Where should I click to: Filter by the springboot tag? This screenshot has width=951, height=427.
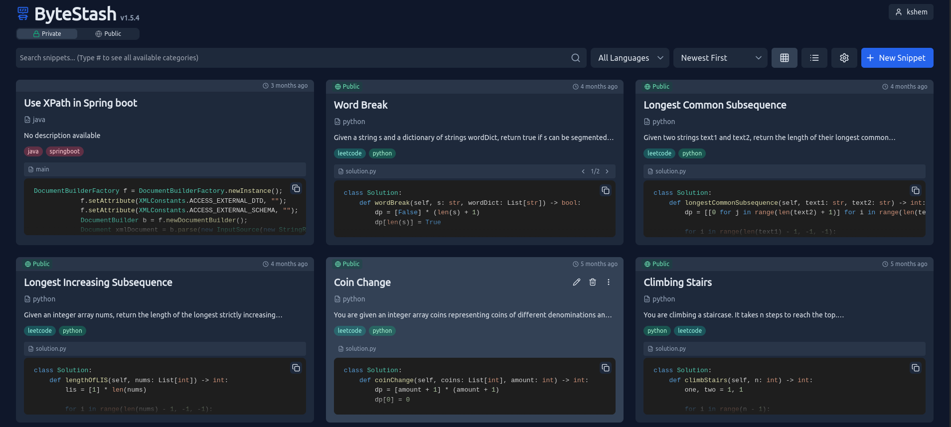click(65, 151)
